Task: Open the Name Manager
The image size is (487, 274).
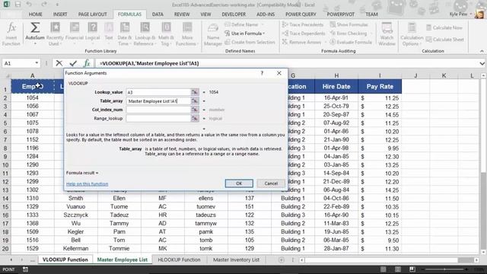Action: tap(213, 34)
